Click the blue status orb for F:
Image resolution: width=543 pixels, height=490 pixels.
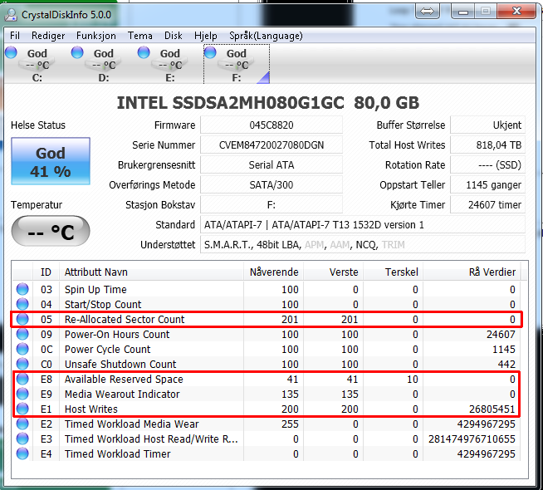click(x=210, y=52)
